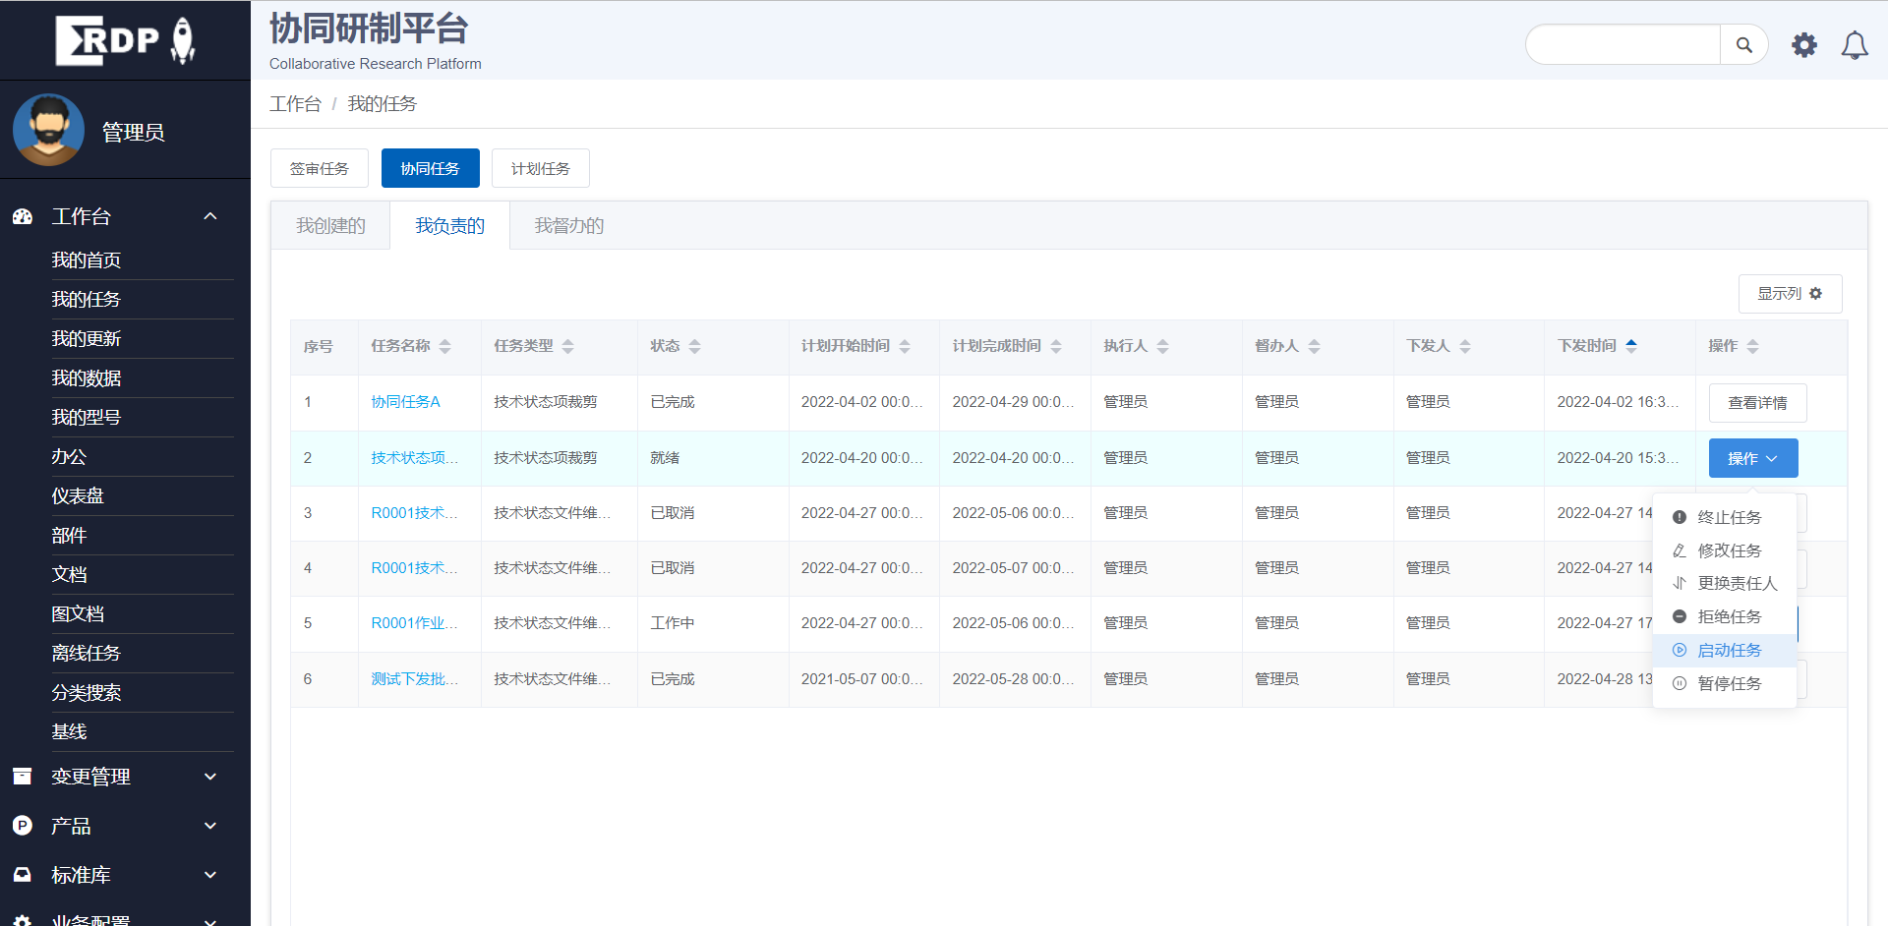Image resolution: width=1888 pixels, height=926 pixels.
Task: Open notifications bell icon
Action: click(x=1855, y=45)
